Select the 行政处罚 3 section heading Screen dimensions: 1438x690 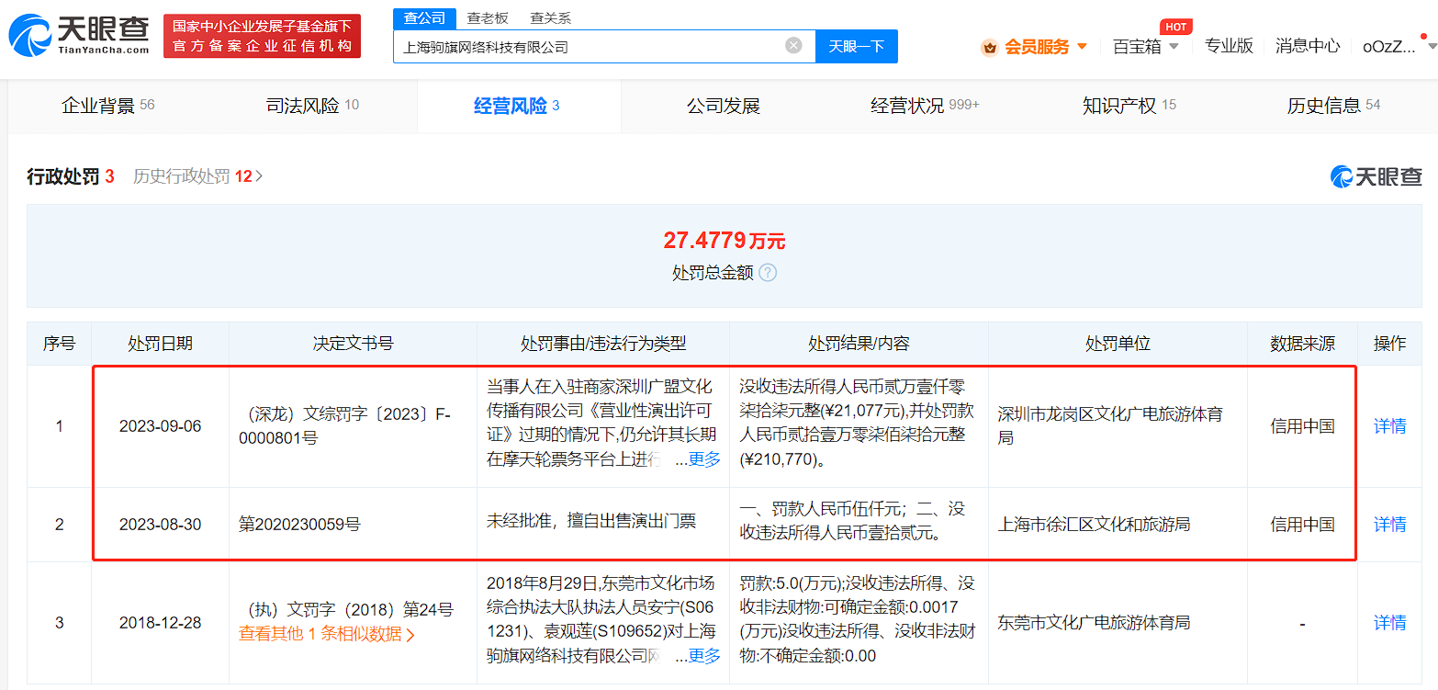(x=71, y=176)
